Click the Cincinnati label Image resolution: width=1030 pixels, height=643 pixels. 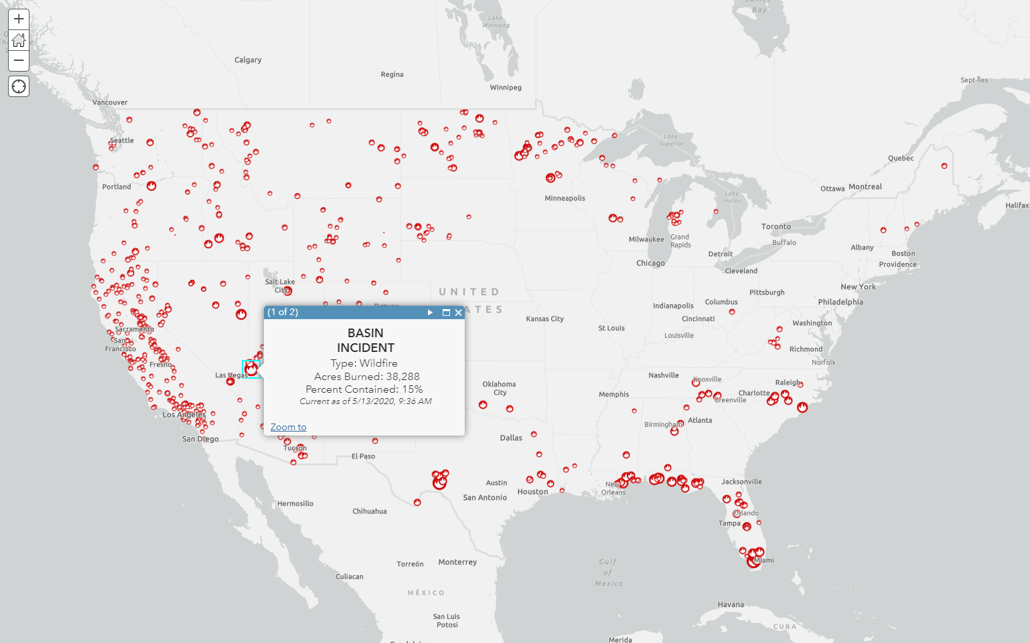698,319
